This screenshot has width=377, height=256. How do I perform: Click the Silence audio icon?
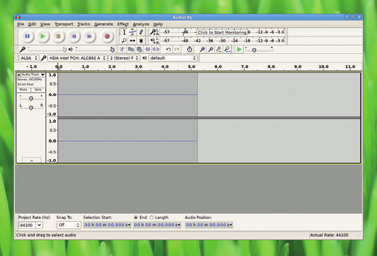point(156,49)
